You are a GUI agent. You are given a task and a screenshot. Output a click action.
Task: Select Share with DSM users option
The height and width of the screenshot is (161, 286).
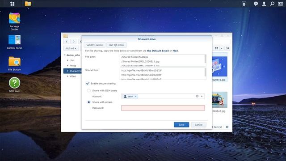pyautogui.click(x=89, y=90)
